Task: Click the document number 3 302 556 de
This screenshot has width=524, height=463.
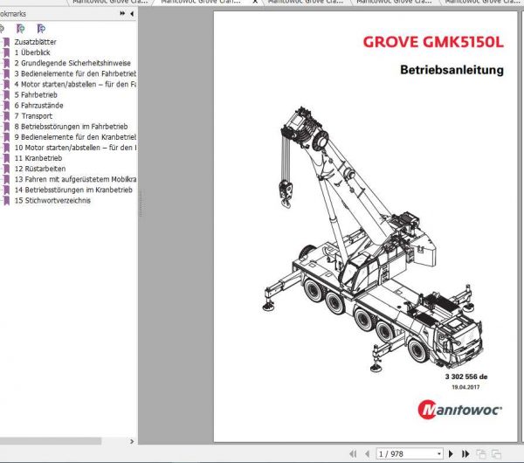Action: click(466, 377)
